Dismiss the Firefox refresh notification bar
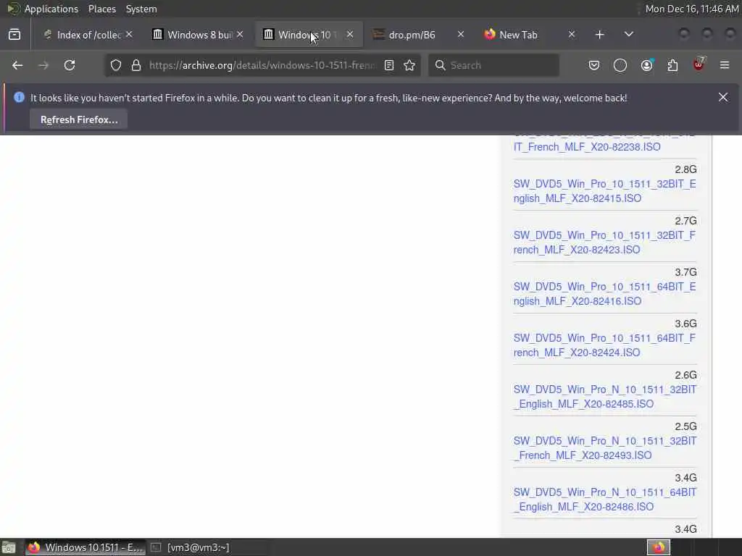The width and height of the screenshot is (742, 556). pos(723,98)
